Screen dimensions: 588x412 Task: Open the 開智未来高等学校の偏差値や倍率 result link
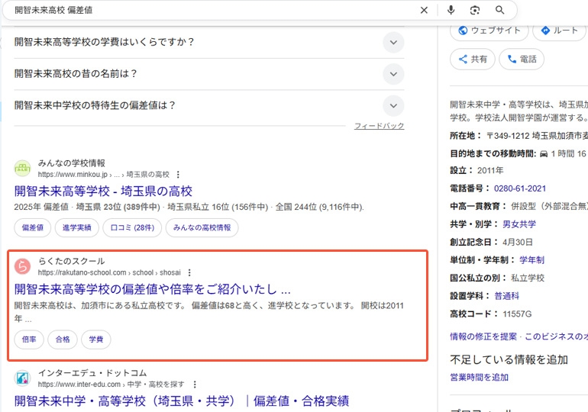click(153, 289)
